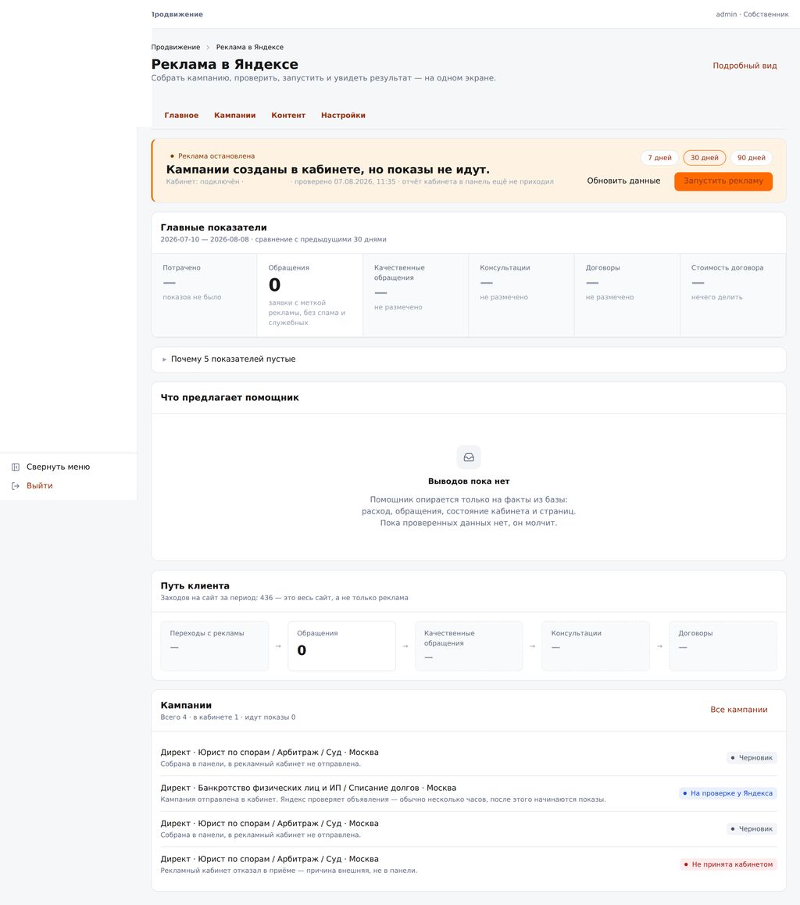Click the collapse menu sidebar icon
This screenshot has height=905, width=800.
(16, 467)
